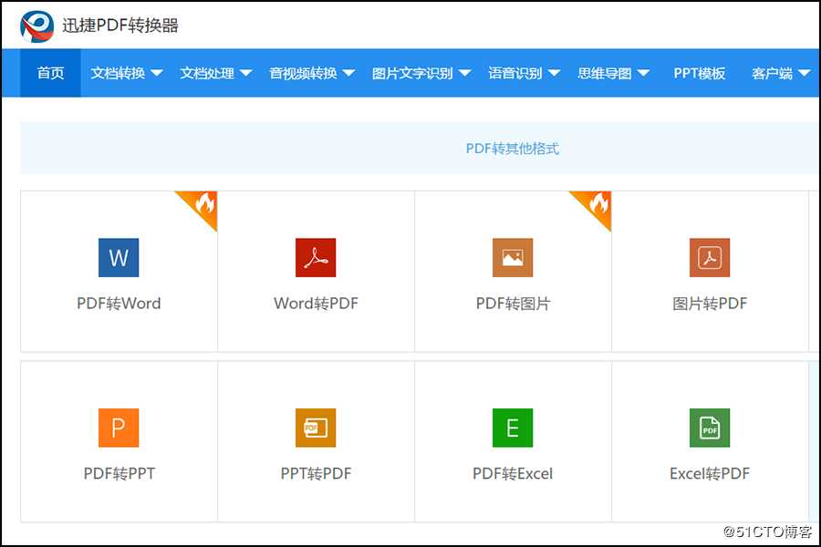Open the PDF转Excel green E icon

(513, 428)
